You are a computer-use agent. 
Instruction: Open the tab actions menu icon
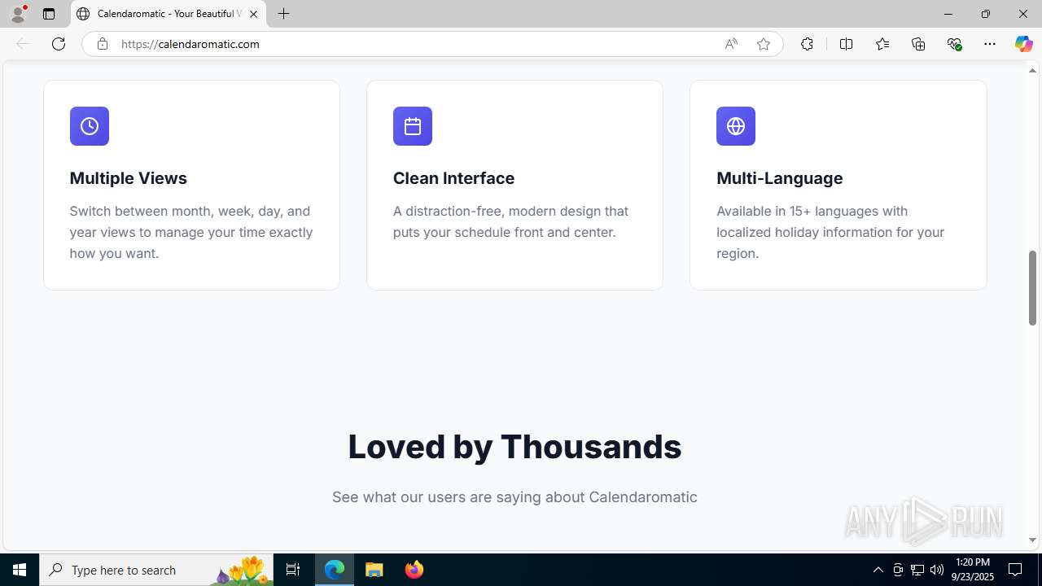(49, 14)
